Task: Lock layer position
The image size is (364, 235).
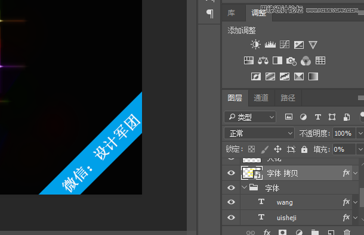Action: coord(277,149)
